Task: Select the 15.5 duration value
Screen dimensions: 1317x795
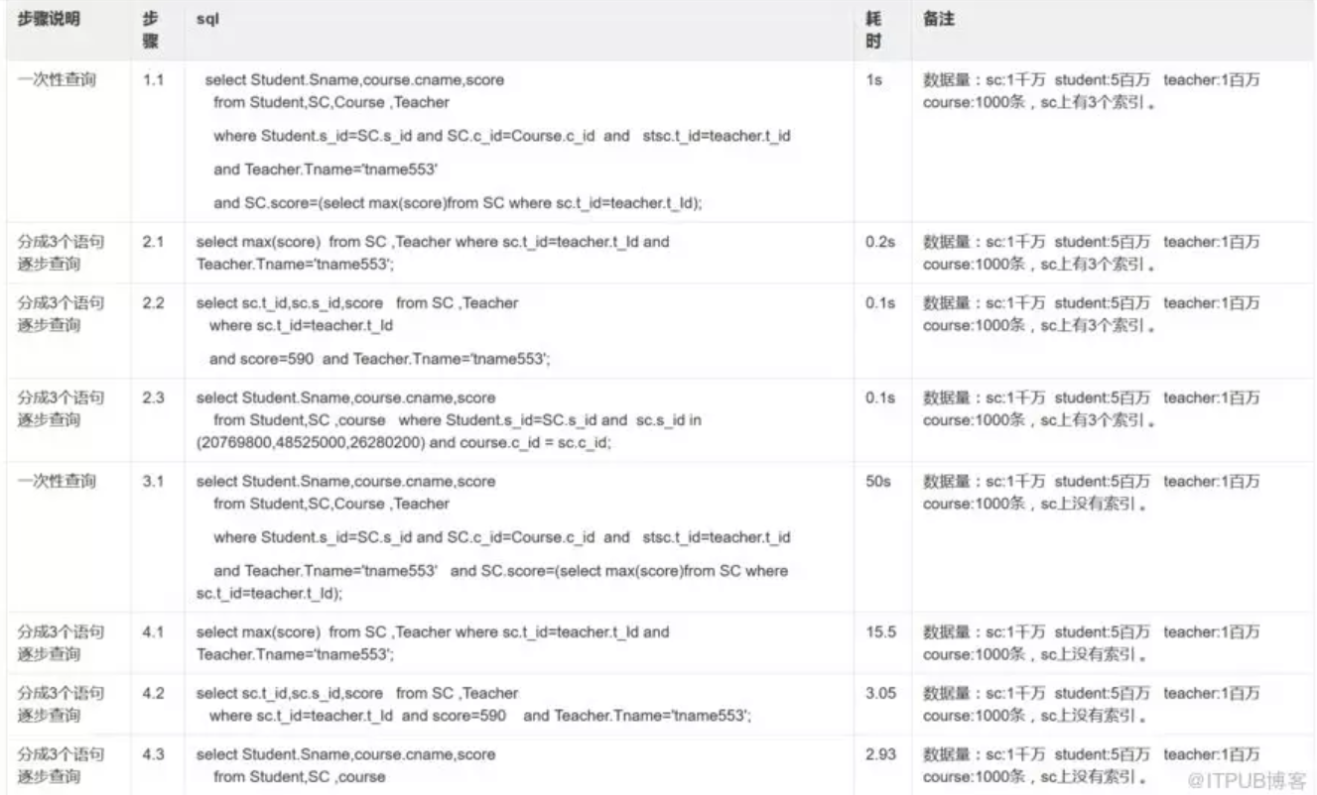Action: (x=879, y=632)
